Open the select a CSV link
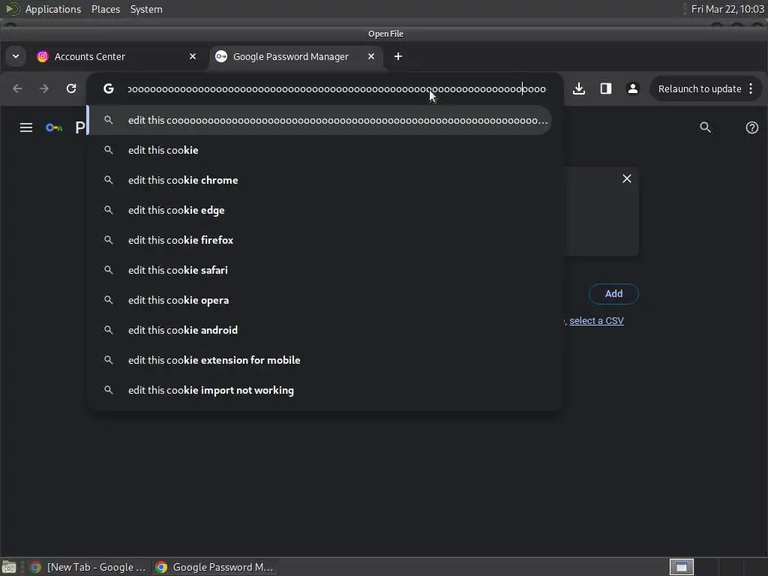The width and height of the screenshot is (768, 576). click(596, 321)
